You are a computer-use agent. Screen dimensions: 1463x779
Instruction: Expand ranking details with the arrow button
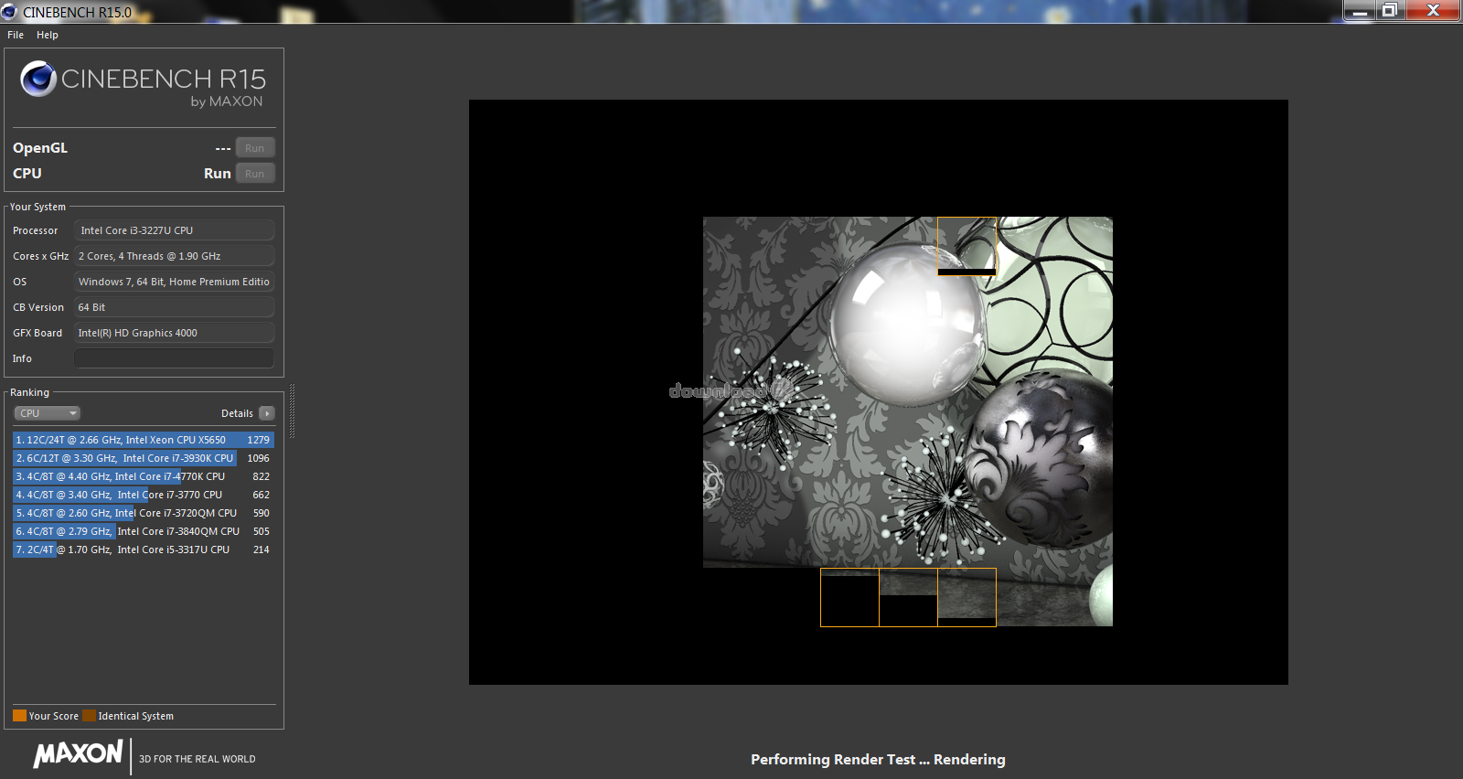[267, 413]
